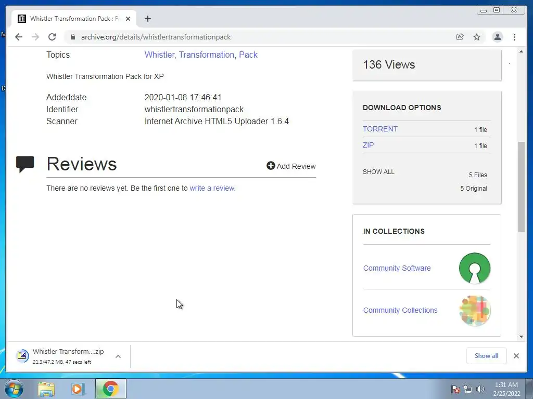Screen dimensions: 533x399
Task: Share this page via address bar icon
Action: coord(460,37)
